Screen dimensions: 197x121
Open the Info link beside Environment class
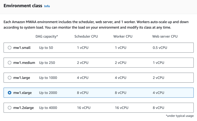tap(47, 6)
